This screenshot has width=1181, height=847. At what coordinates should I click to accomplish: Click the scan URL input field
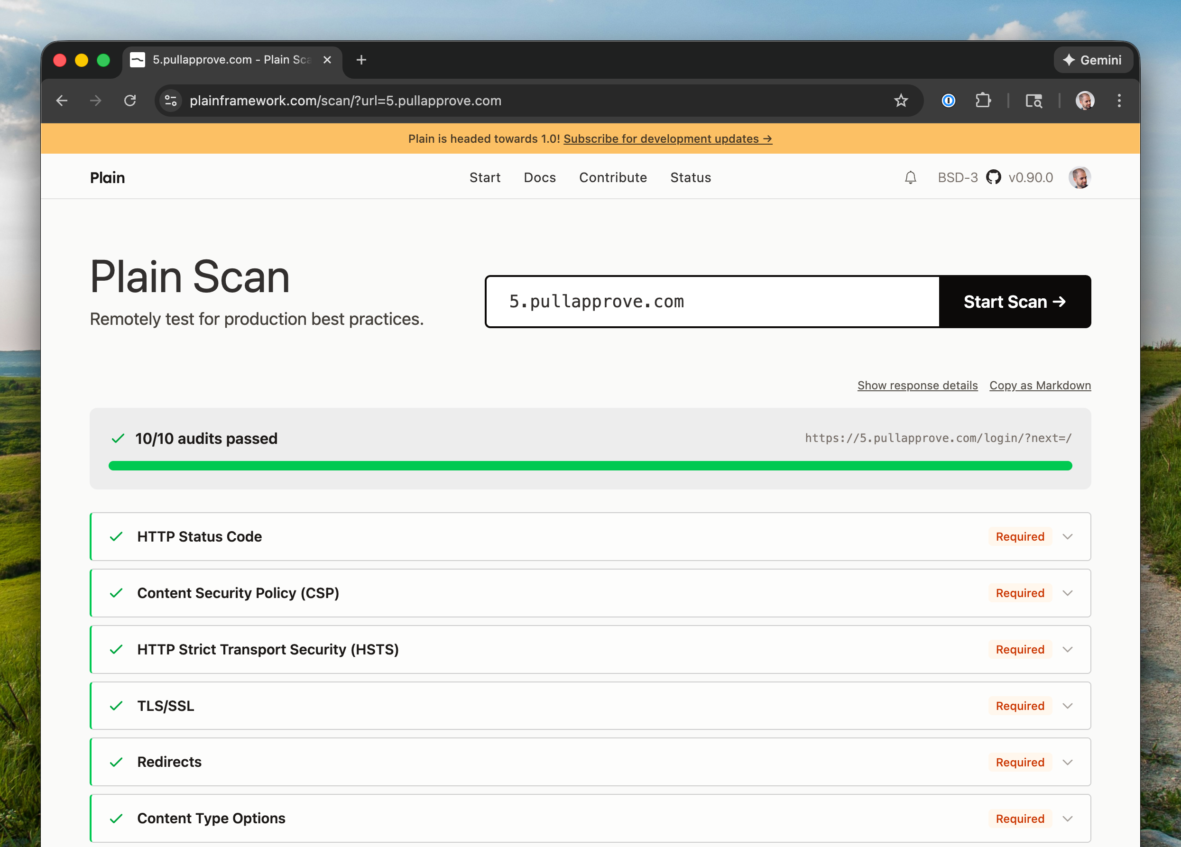click(x=711, y=302)
